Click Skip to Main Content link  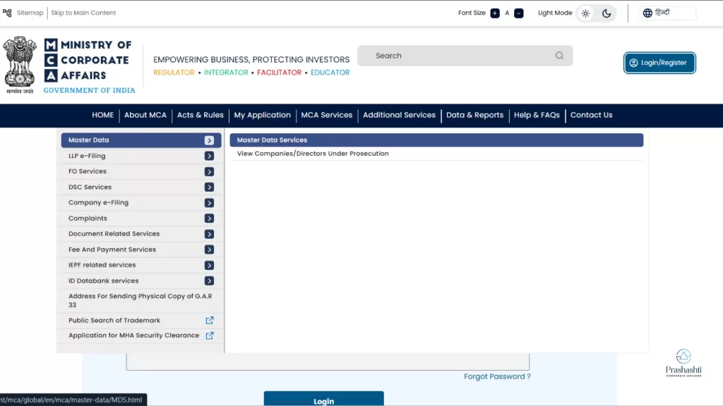[83, 13]
